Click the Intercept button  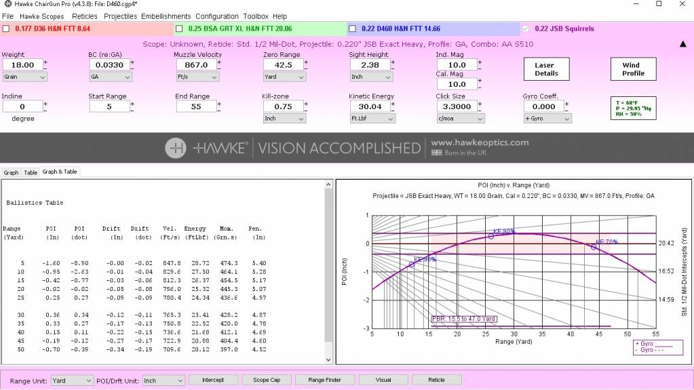213,380
